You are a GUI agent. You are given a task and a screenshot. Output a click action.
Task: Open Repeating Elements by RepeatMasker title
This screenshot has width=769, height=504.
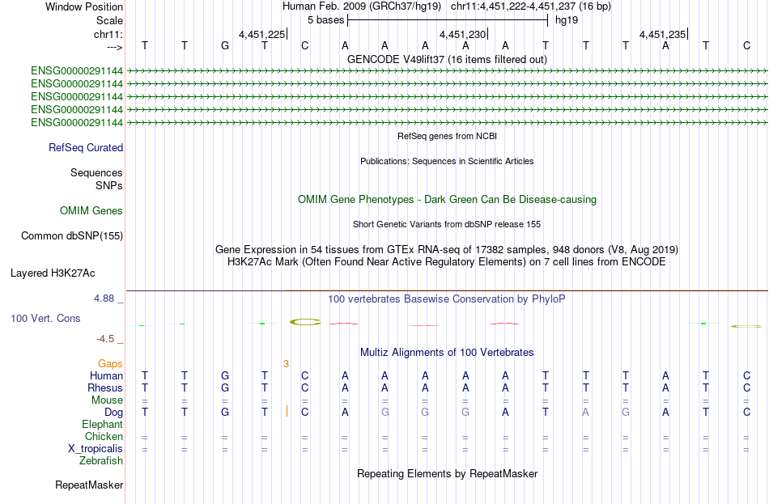pos(447,473)
